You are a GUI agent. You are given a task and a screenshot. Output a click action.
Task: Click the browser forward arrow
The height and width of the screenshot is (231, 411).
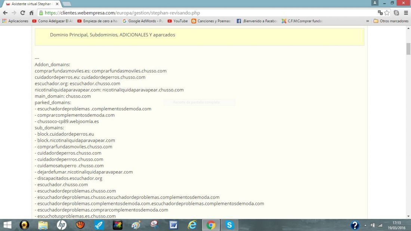tap(14, 13)
